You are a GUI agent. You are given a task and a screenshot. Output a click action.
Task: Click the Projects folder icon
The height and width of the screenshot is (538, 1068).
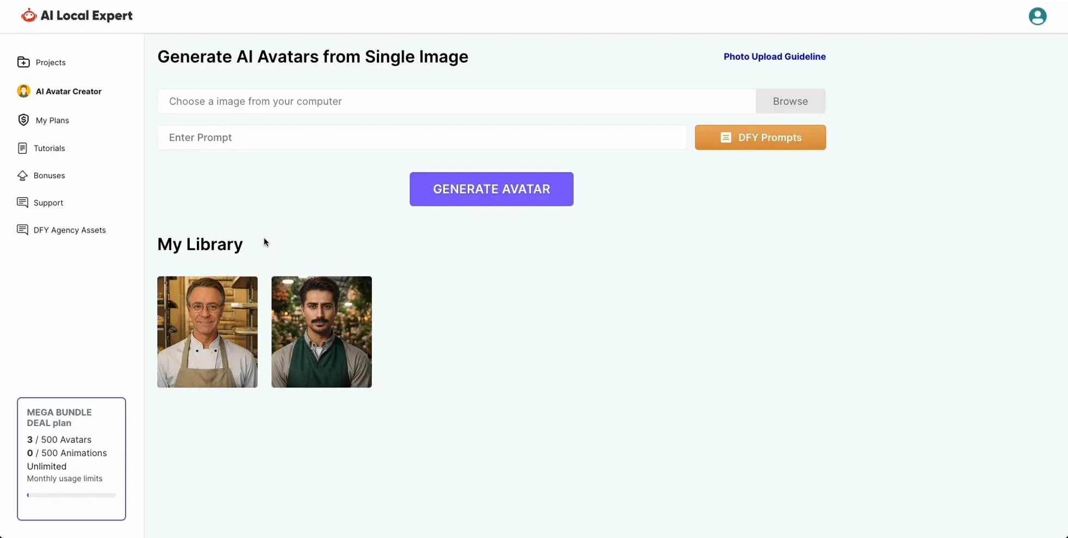click(23, 62)
